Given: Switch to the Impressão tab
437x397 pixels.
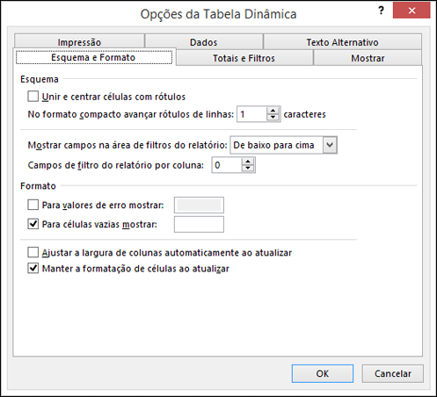Looking at the screenshot, I should click(x=79, y=41).
